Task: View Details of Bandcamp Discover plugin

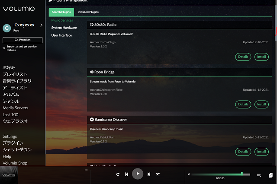Action: [243, 152]
